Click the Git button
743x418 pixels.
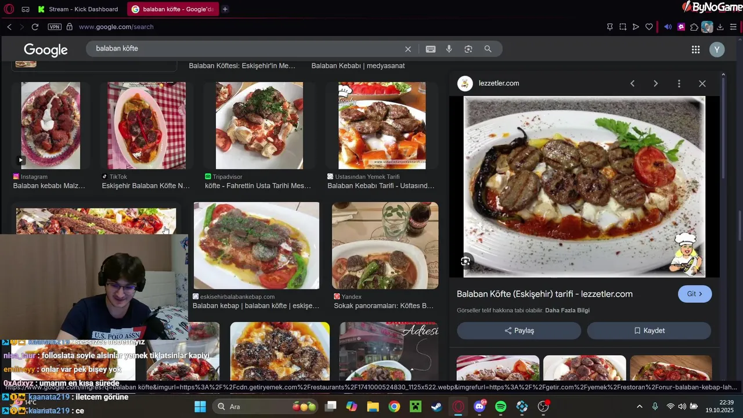[x=695, y=294]
